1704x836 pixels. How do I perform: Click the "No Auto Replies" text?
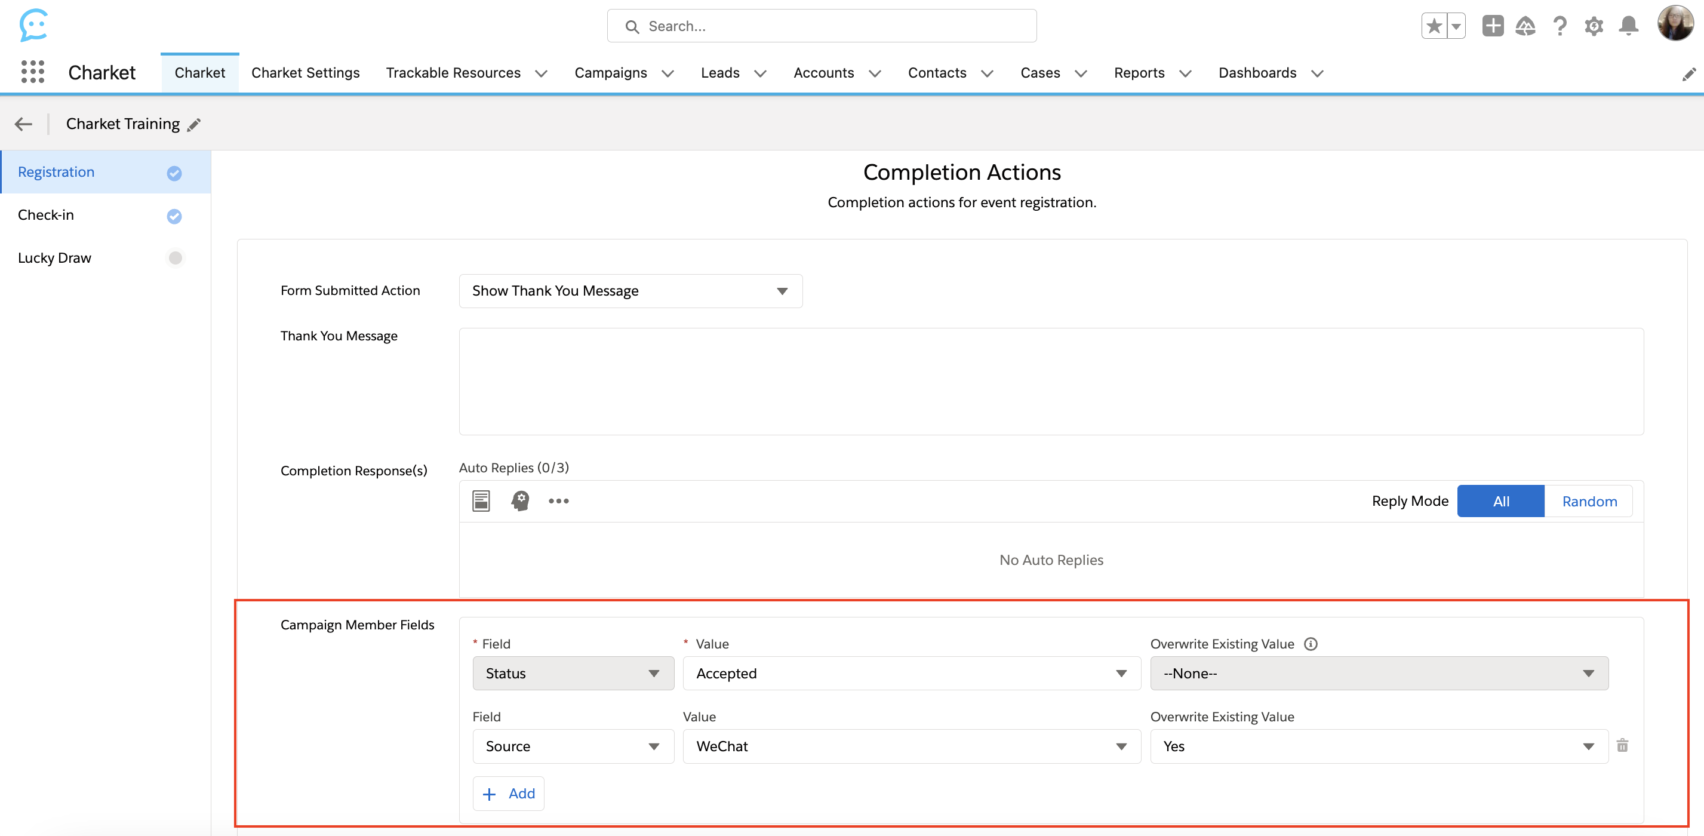coord(1051,560)
